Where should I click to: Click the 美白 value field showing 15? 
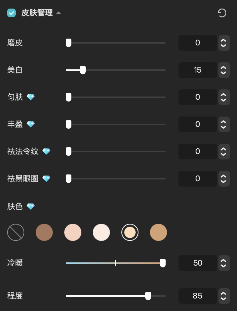198,70
